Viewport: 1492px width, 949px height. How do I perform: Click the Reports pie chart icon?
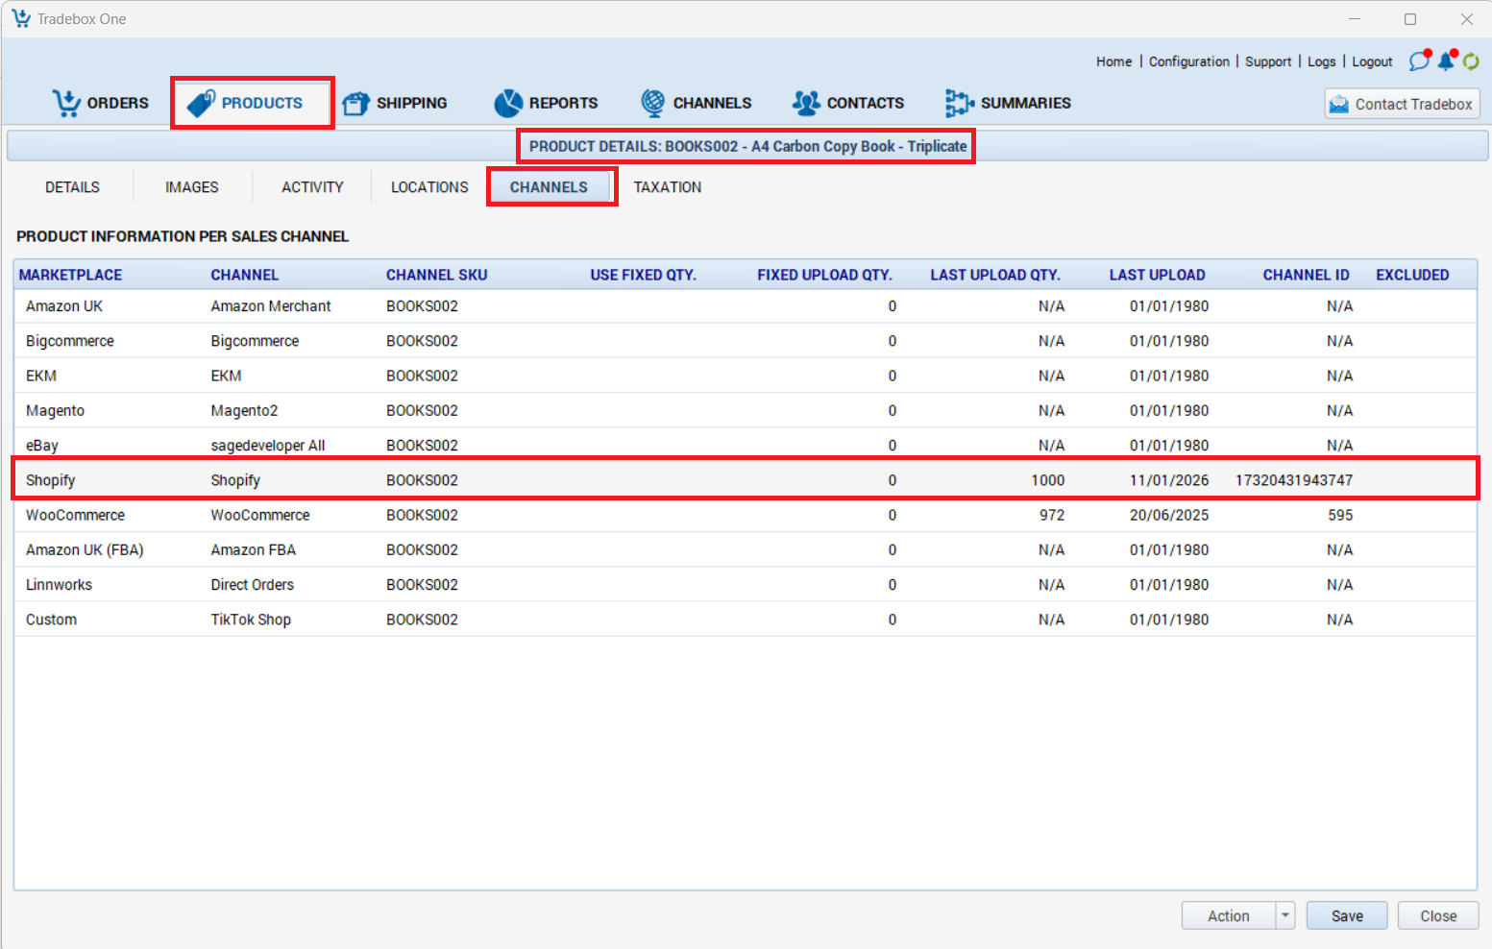click(x=508, y=103)
